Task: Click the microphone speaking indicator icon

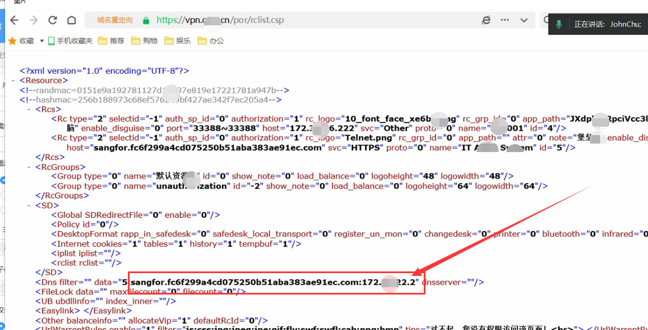Action: click(560, 24)
